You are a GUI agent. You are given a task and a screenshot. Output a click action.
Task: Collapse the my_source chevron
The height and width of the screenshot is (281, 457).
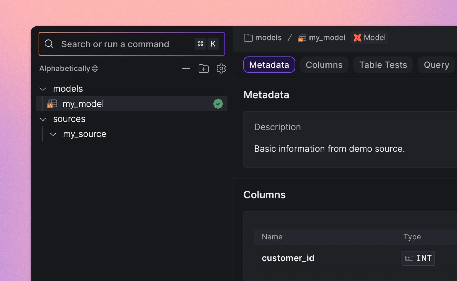coord(53,134)
